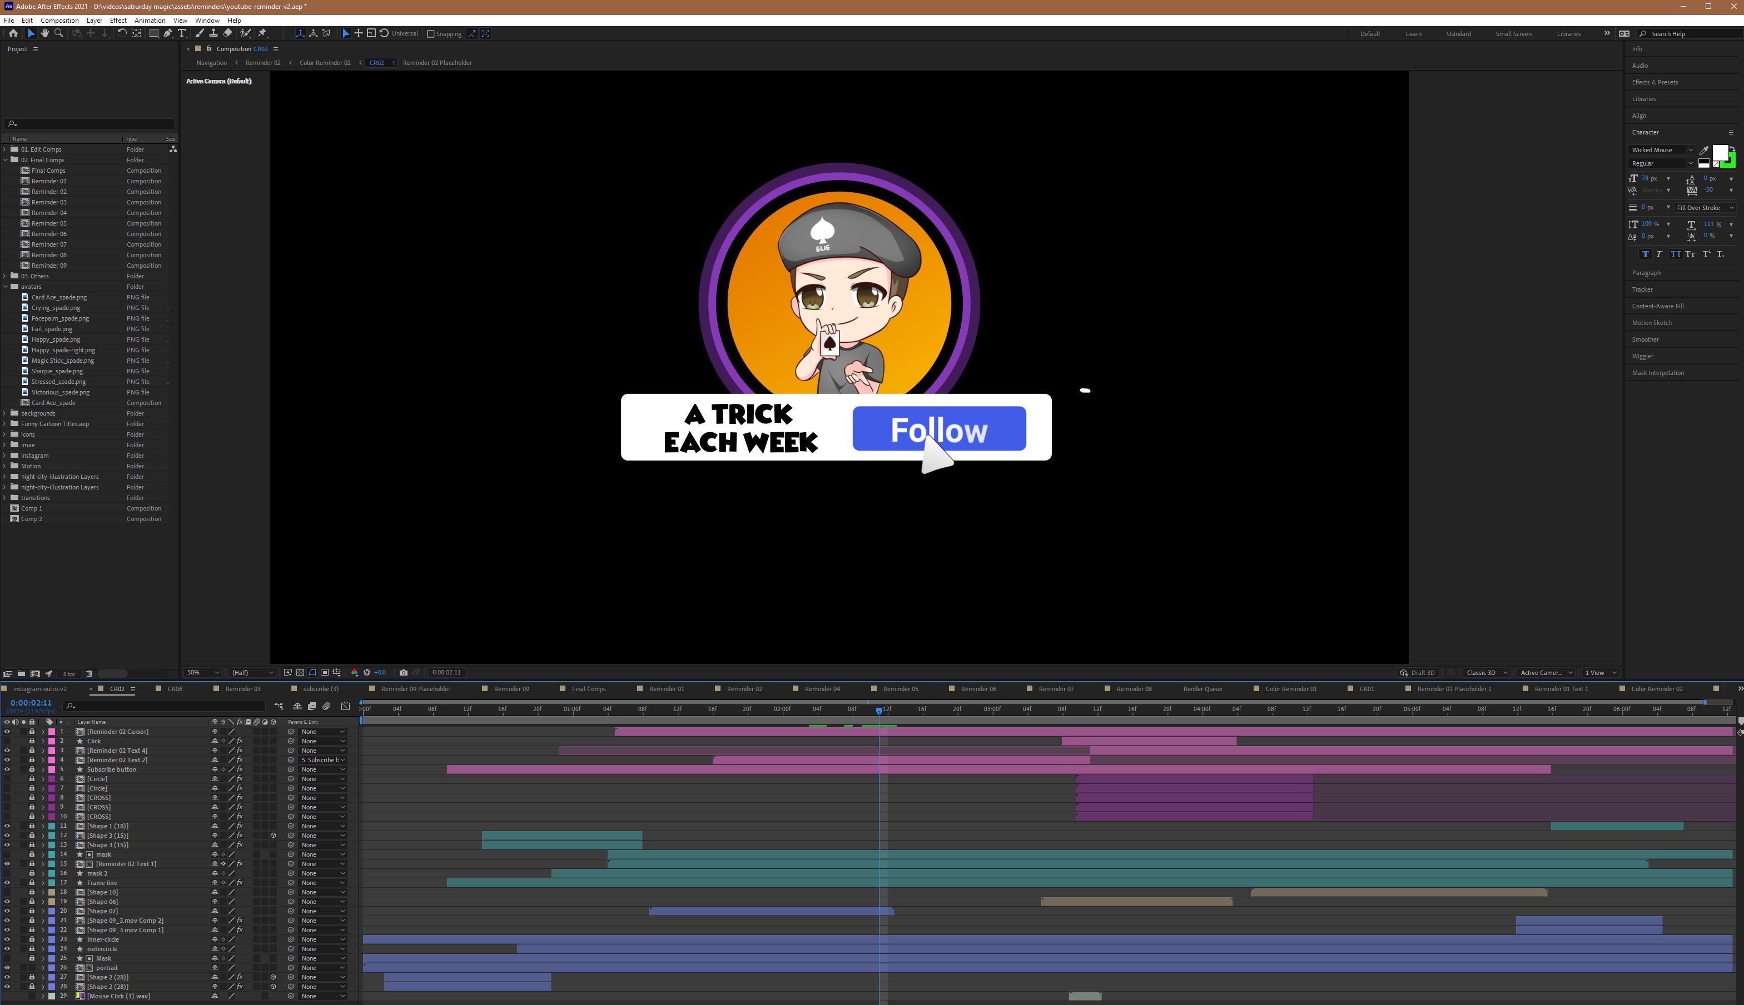Viewport: 1744px width, 1005px height.
Task: Select the Pen tool
Action: click(168, 33)
